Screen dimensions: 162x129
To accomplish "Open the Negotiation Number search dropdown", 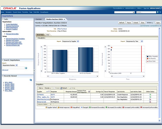I will coord(16,65).
